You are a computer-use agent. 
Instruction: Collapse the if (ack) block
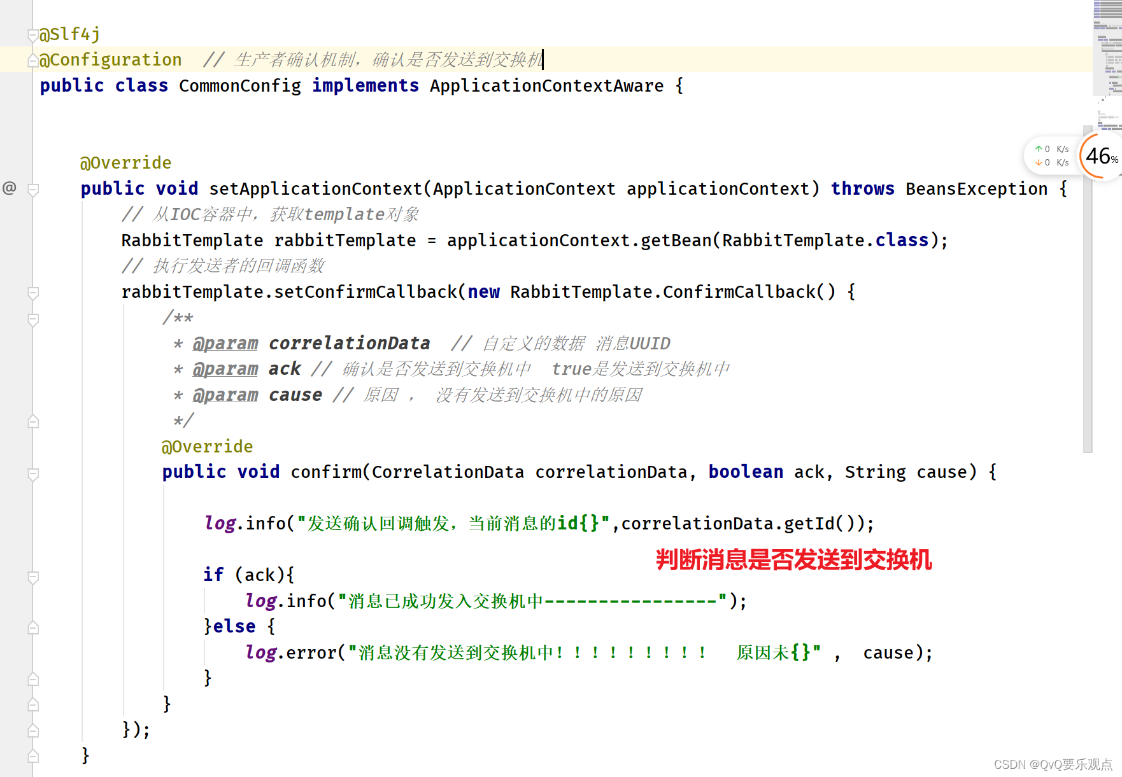(33, 577)
